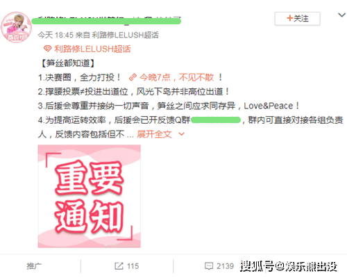Screen dimensions: 347x278
Task: Click the repost share icon
Action: [119, 266]
